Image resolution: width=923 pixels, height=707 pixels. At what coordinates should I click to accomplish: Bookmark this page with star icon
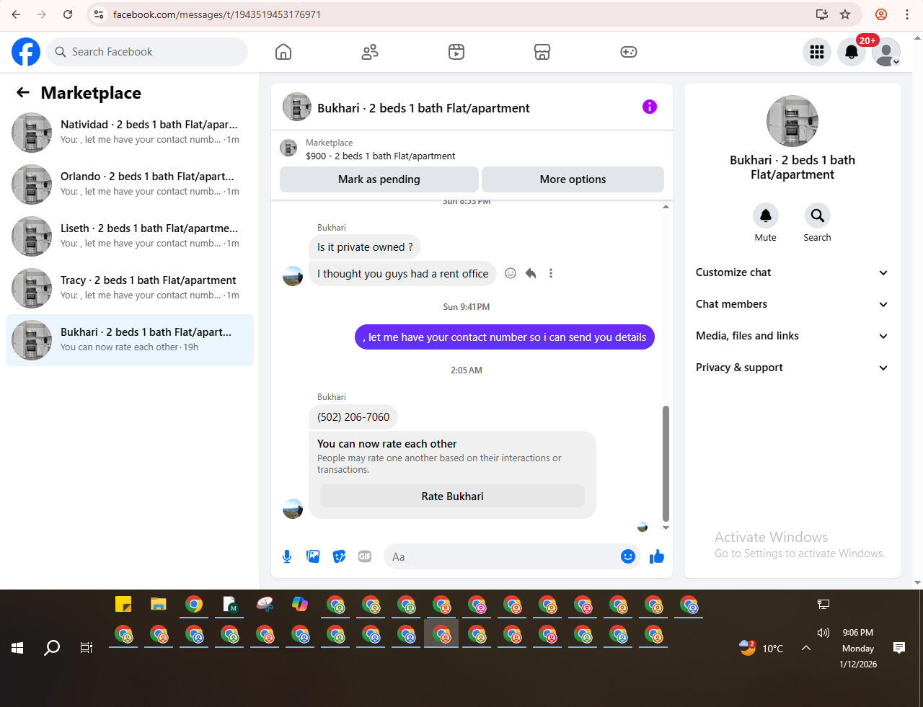pos(845,14)
